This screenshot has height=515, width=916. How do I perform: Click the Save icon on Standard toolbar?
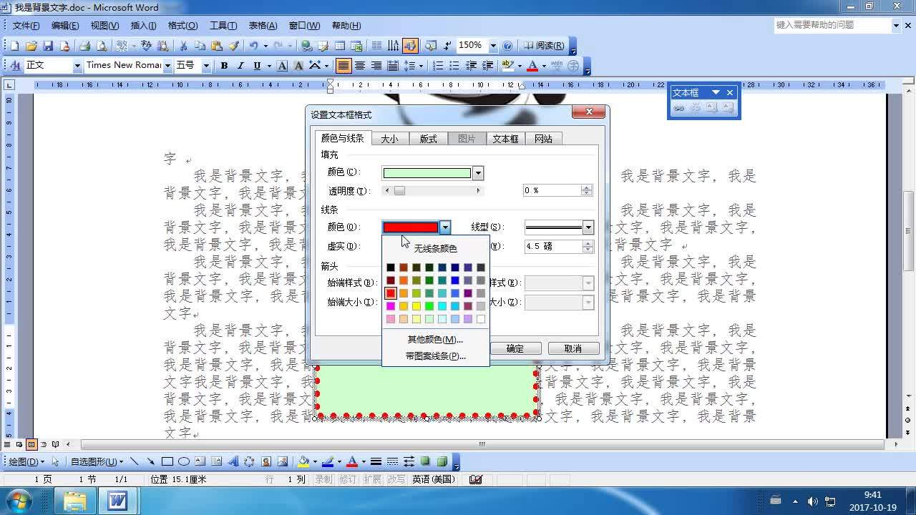coord(48,45)
